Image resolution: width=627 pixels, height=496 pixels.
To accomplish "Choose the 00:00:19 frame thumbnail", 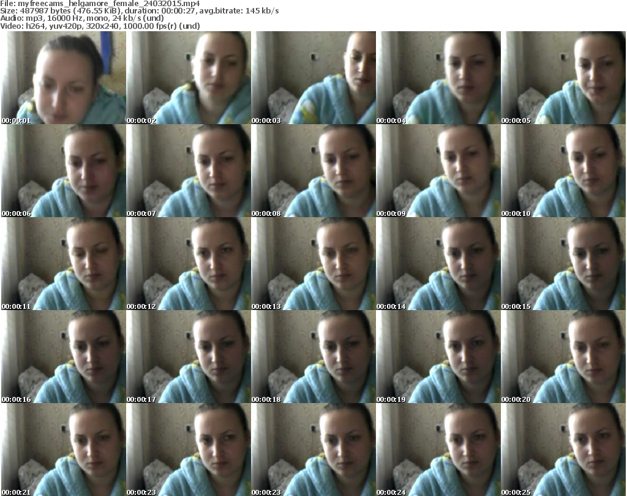I will [438, 357].
